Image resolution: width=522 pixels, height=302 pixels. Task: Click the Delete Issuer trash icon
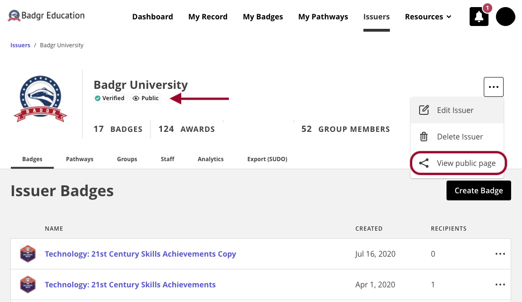(424, 137)
